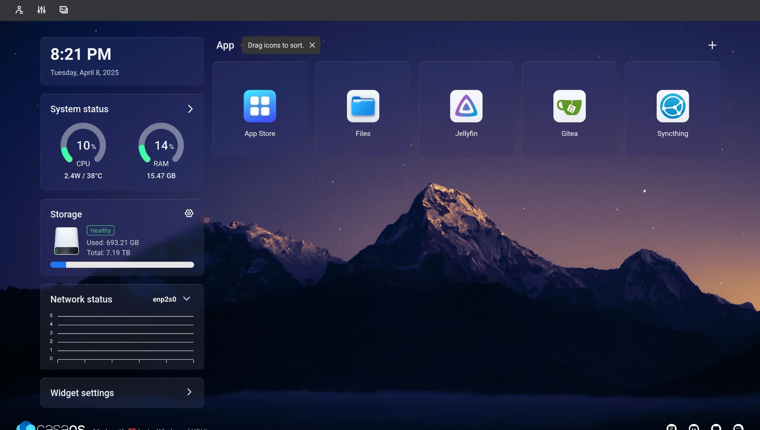Open Storage settings gear icon
Image resolution: width=760 pixels, height=430 pixels.
pos(189,213)
